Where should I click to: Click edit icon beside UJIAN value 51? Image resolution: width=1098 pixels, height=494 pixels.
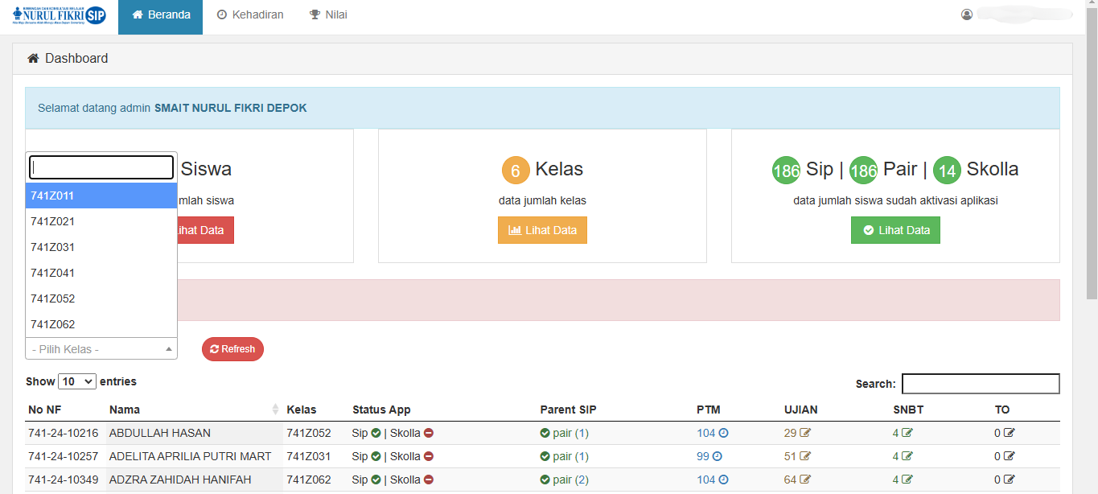click(805, 456)
